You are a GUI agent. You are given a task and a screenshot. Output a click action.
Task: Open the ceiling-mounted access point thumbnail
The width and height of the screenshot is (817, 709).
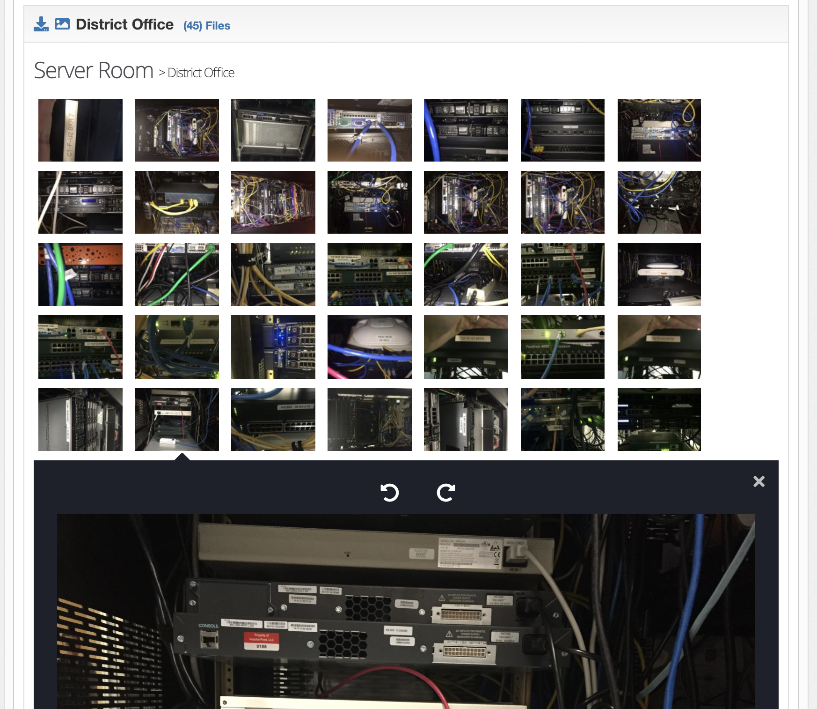[x=369, y=347]
